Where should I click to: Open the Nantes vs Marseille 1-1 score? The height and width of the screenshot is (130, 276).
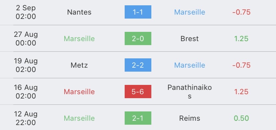tap(138, 12)
